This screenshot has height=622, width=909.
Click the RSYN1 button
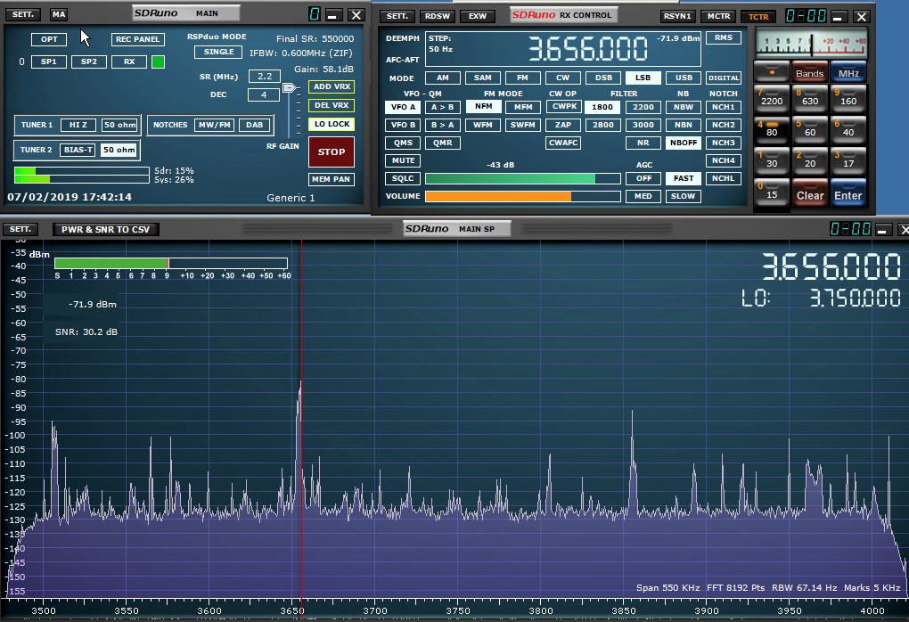677,16
